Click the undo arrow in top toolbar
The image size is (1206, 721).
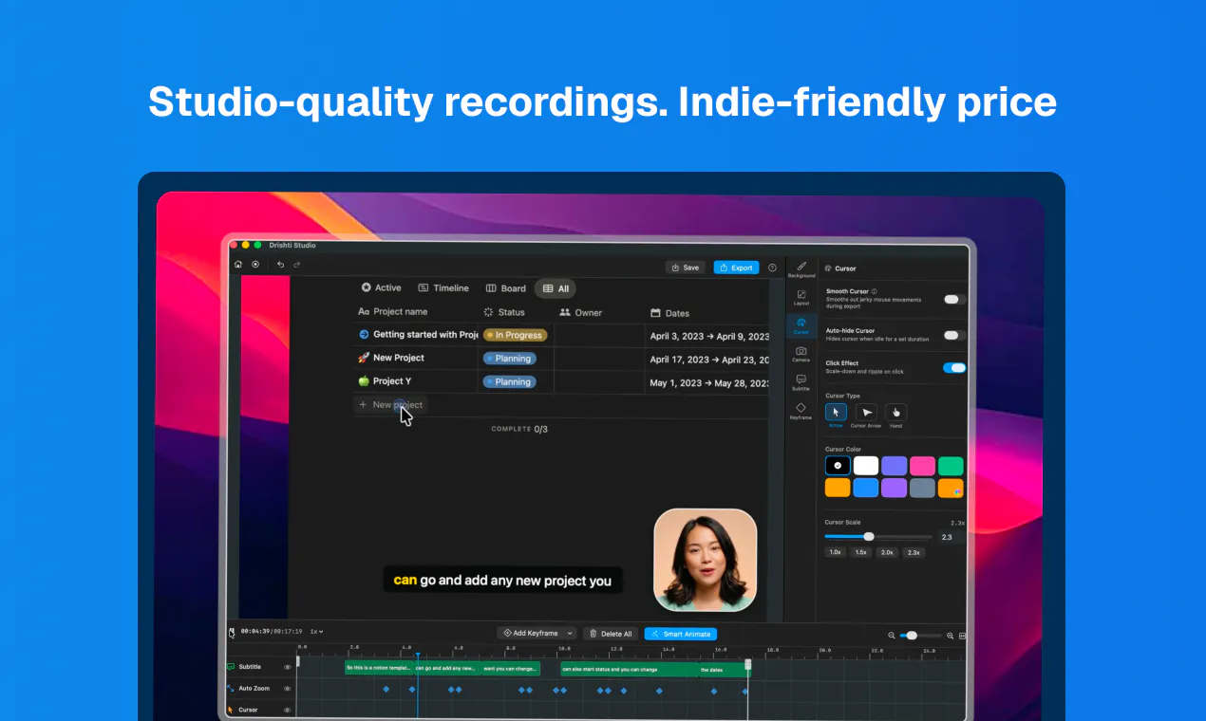pos(280,265)
